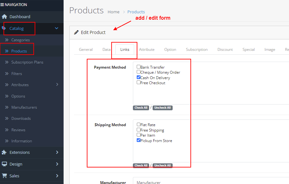This screenshot has width=289, height=184.
Task: Expand the Extensions menu chevron
Action: click(x=57, y=152)
